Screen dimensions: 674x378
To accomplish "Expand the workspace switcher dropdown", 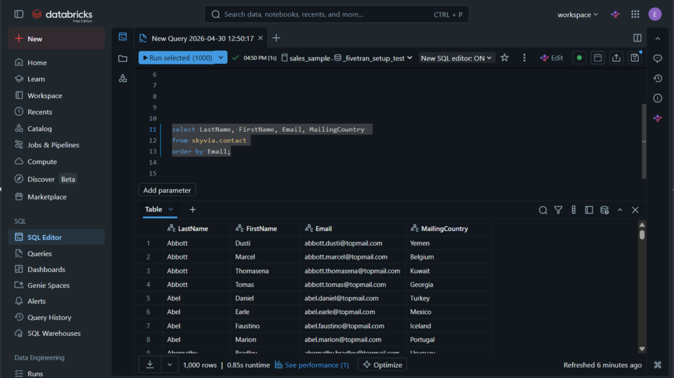I will coord(578,14).
